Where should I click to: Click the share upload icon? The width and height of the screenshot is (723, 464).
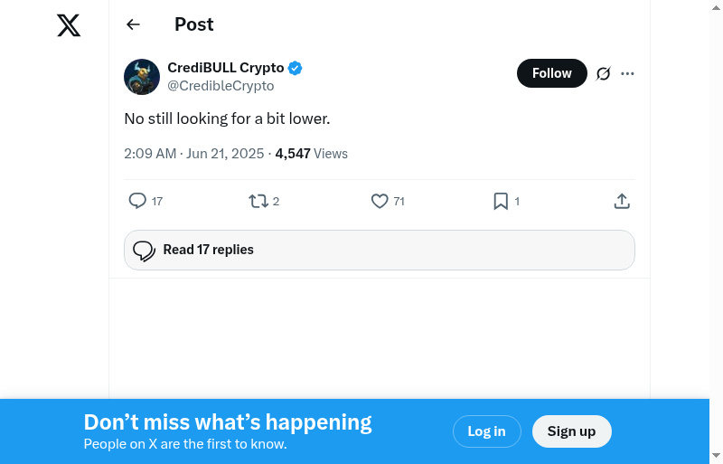[622, 201]
